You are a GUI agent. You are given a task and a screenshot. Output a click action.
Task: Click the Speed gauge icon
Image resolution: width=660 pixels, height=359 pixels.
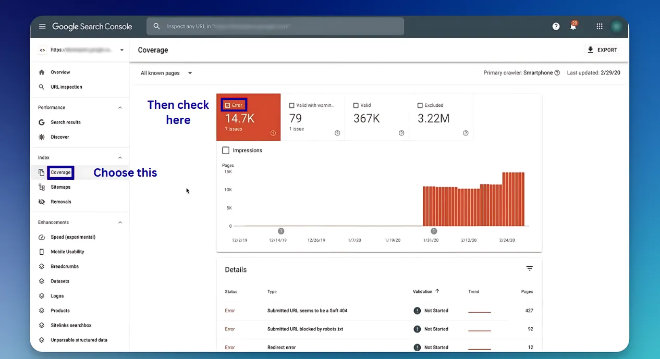click(x=42, y=237)
